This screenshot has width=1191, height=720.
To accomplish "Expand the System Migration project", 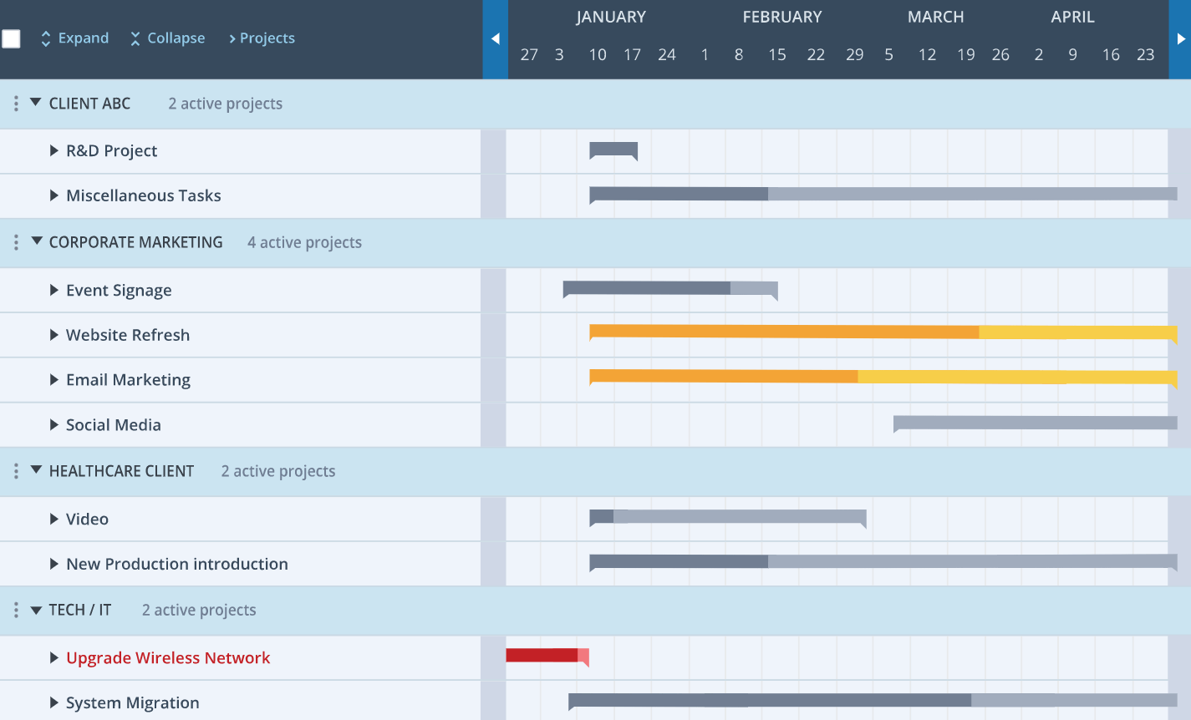I will click(53, 702).
